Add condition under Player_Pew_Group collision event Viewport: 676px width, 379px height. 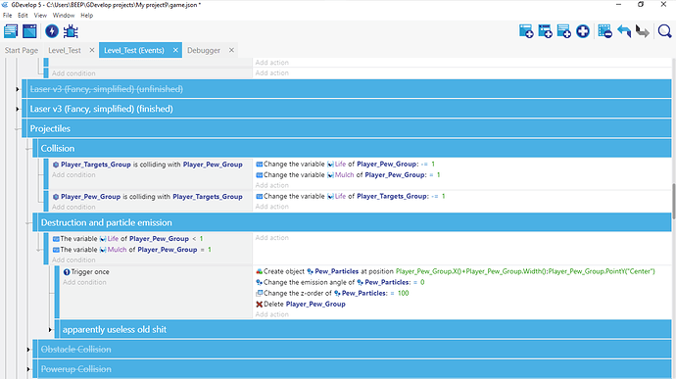[73, 207]
